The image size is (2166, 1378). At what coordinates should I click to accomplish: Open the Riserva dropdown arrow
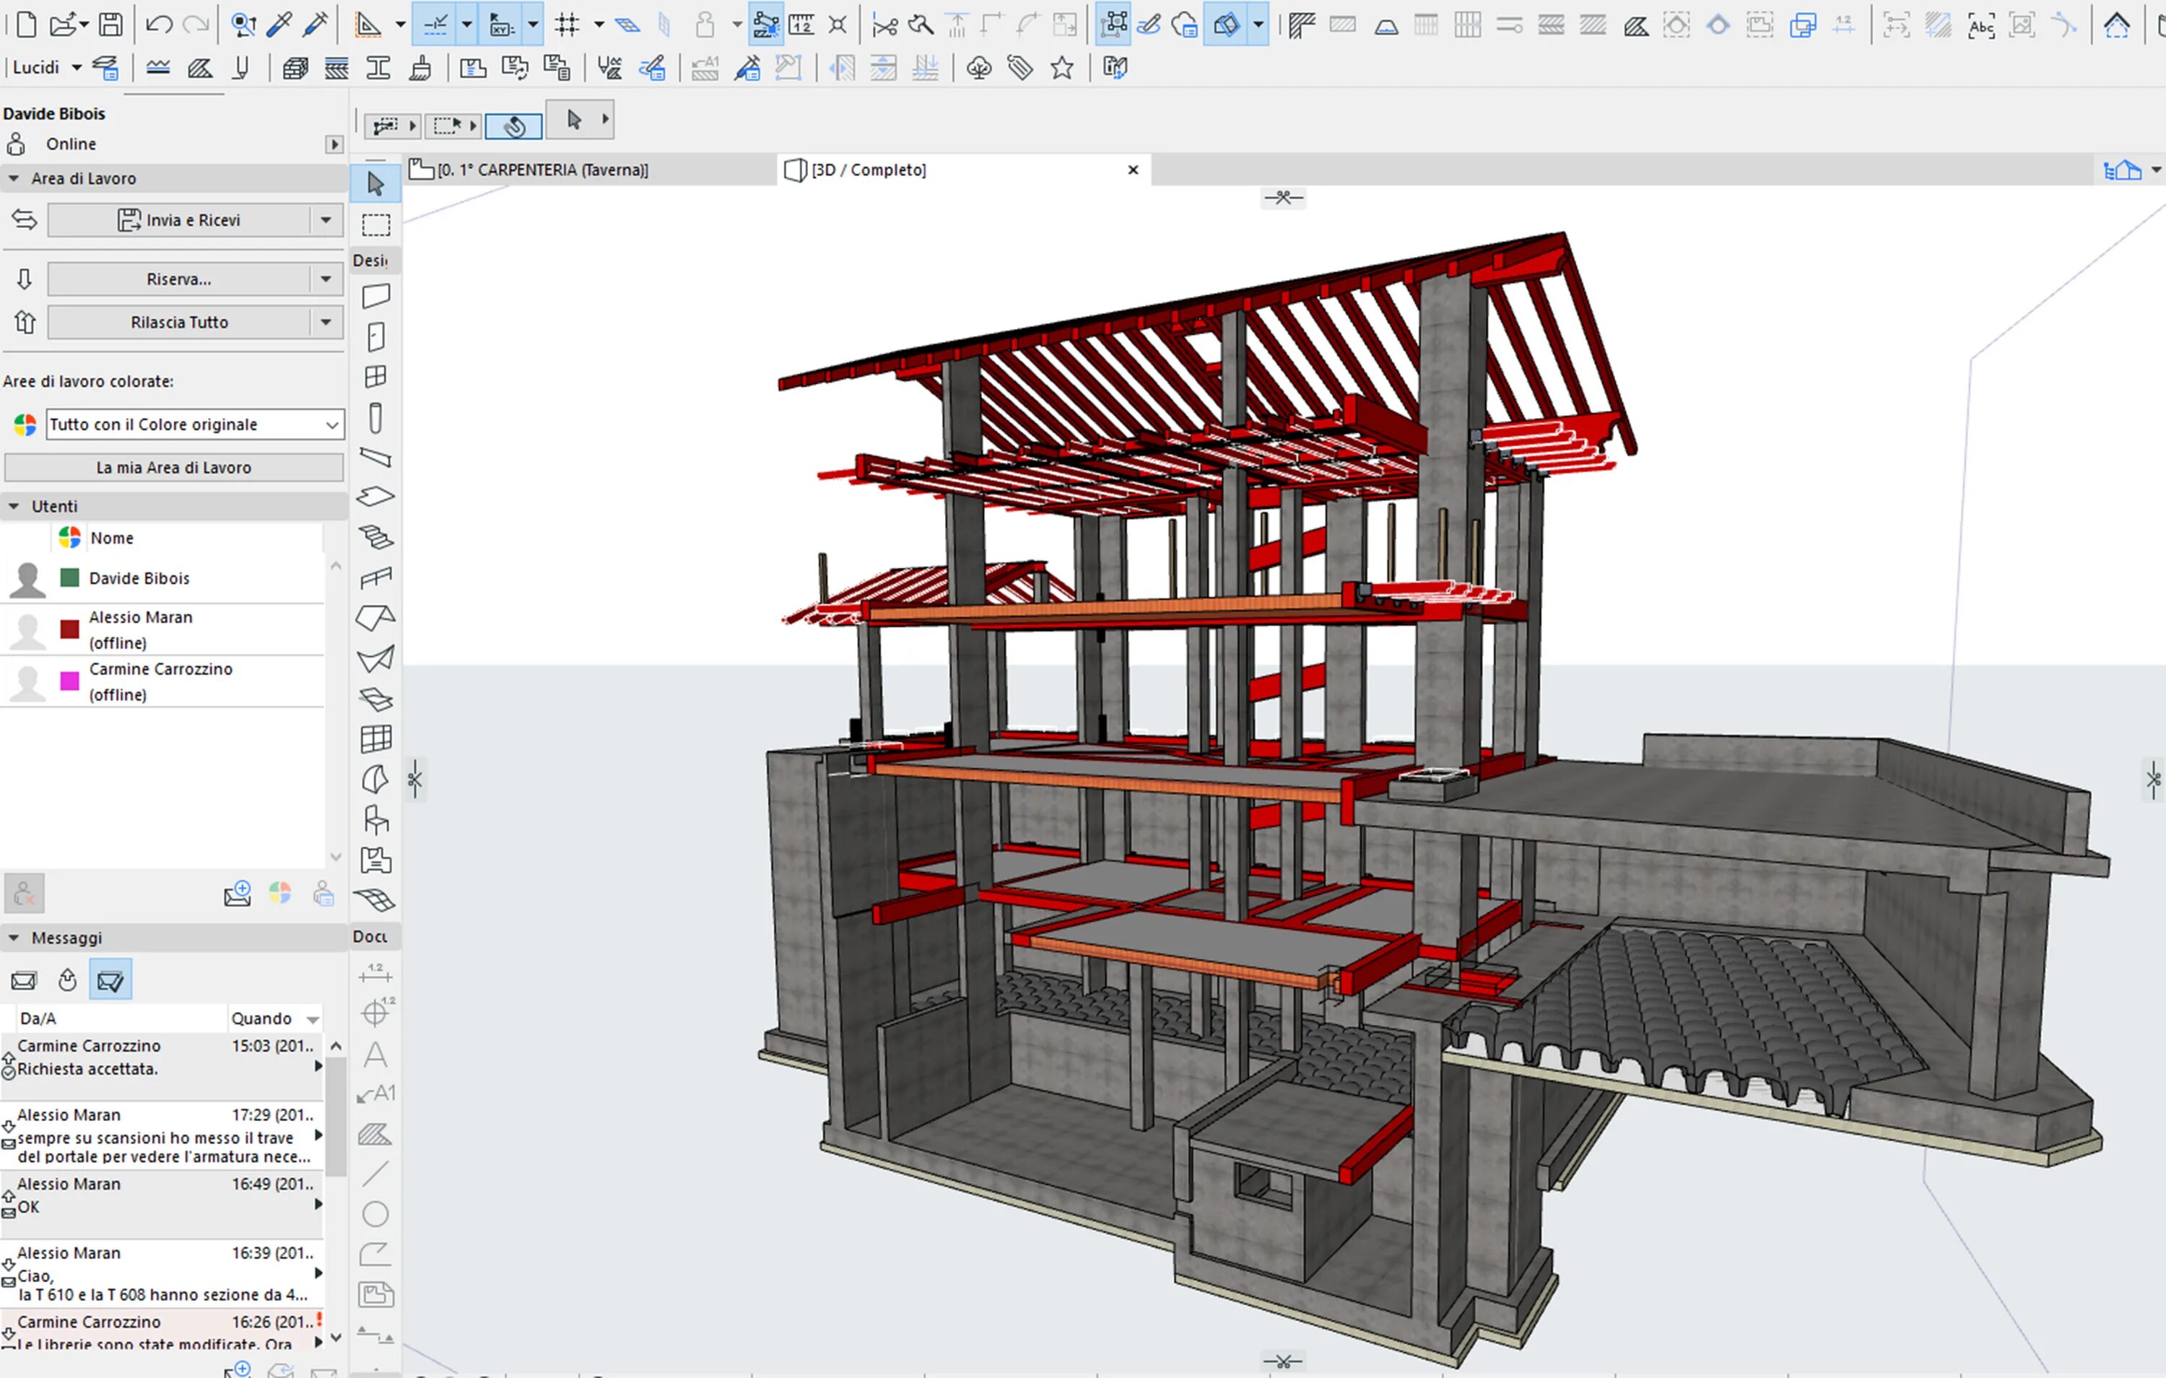pyautogui.click(x=326, y=279)
